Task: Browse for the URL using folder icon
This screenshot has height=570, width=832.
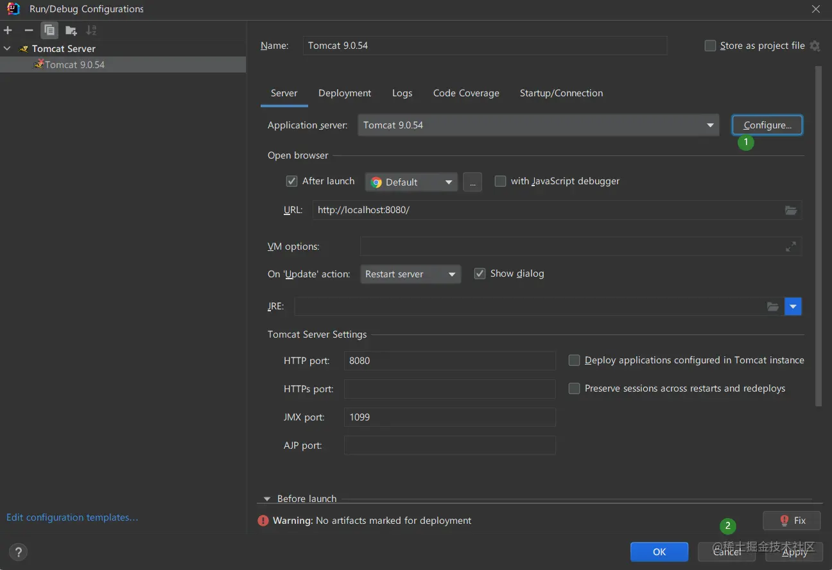Action: coord(791,210)
